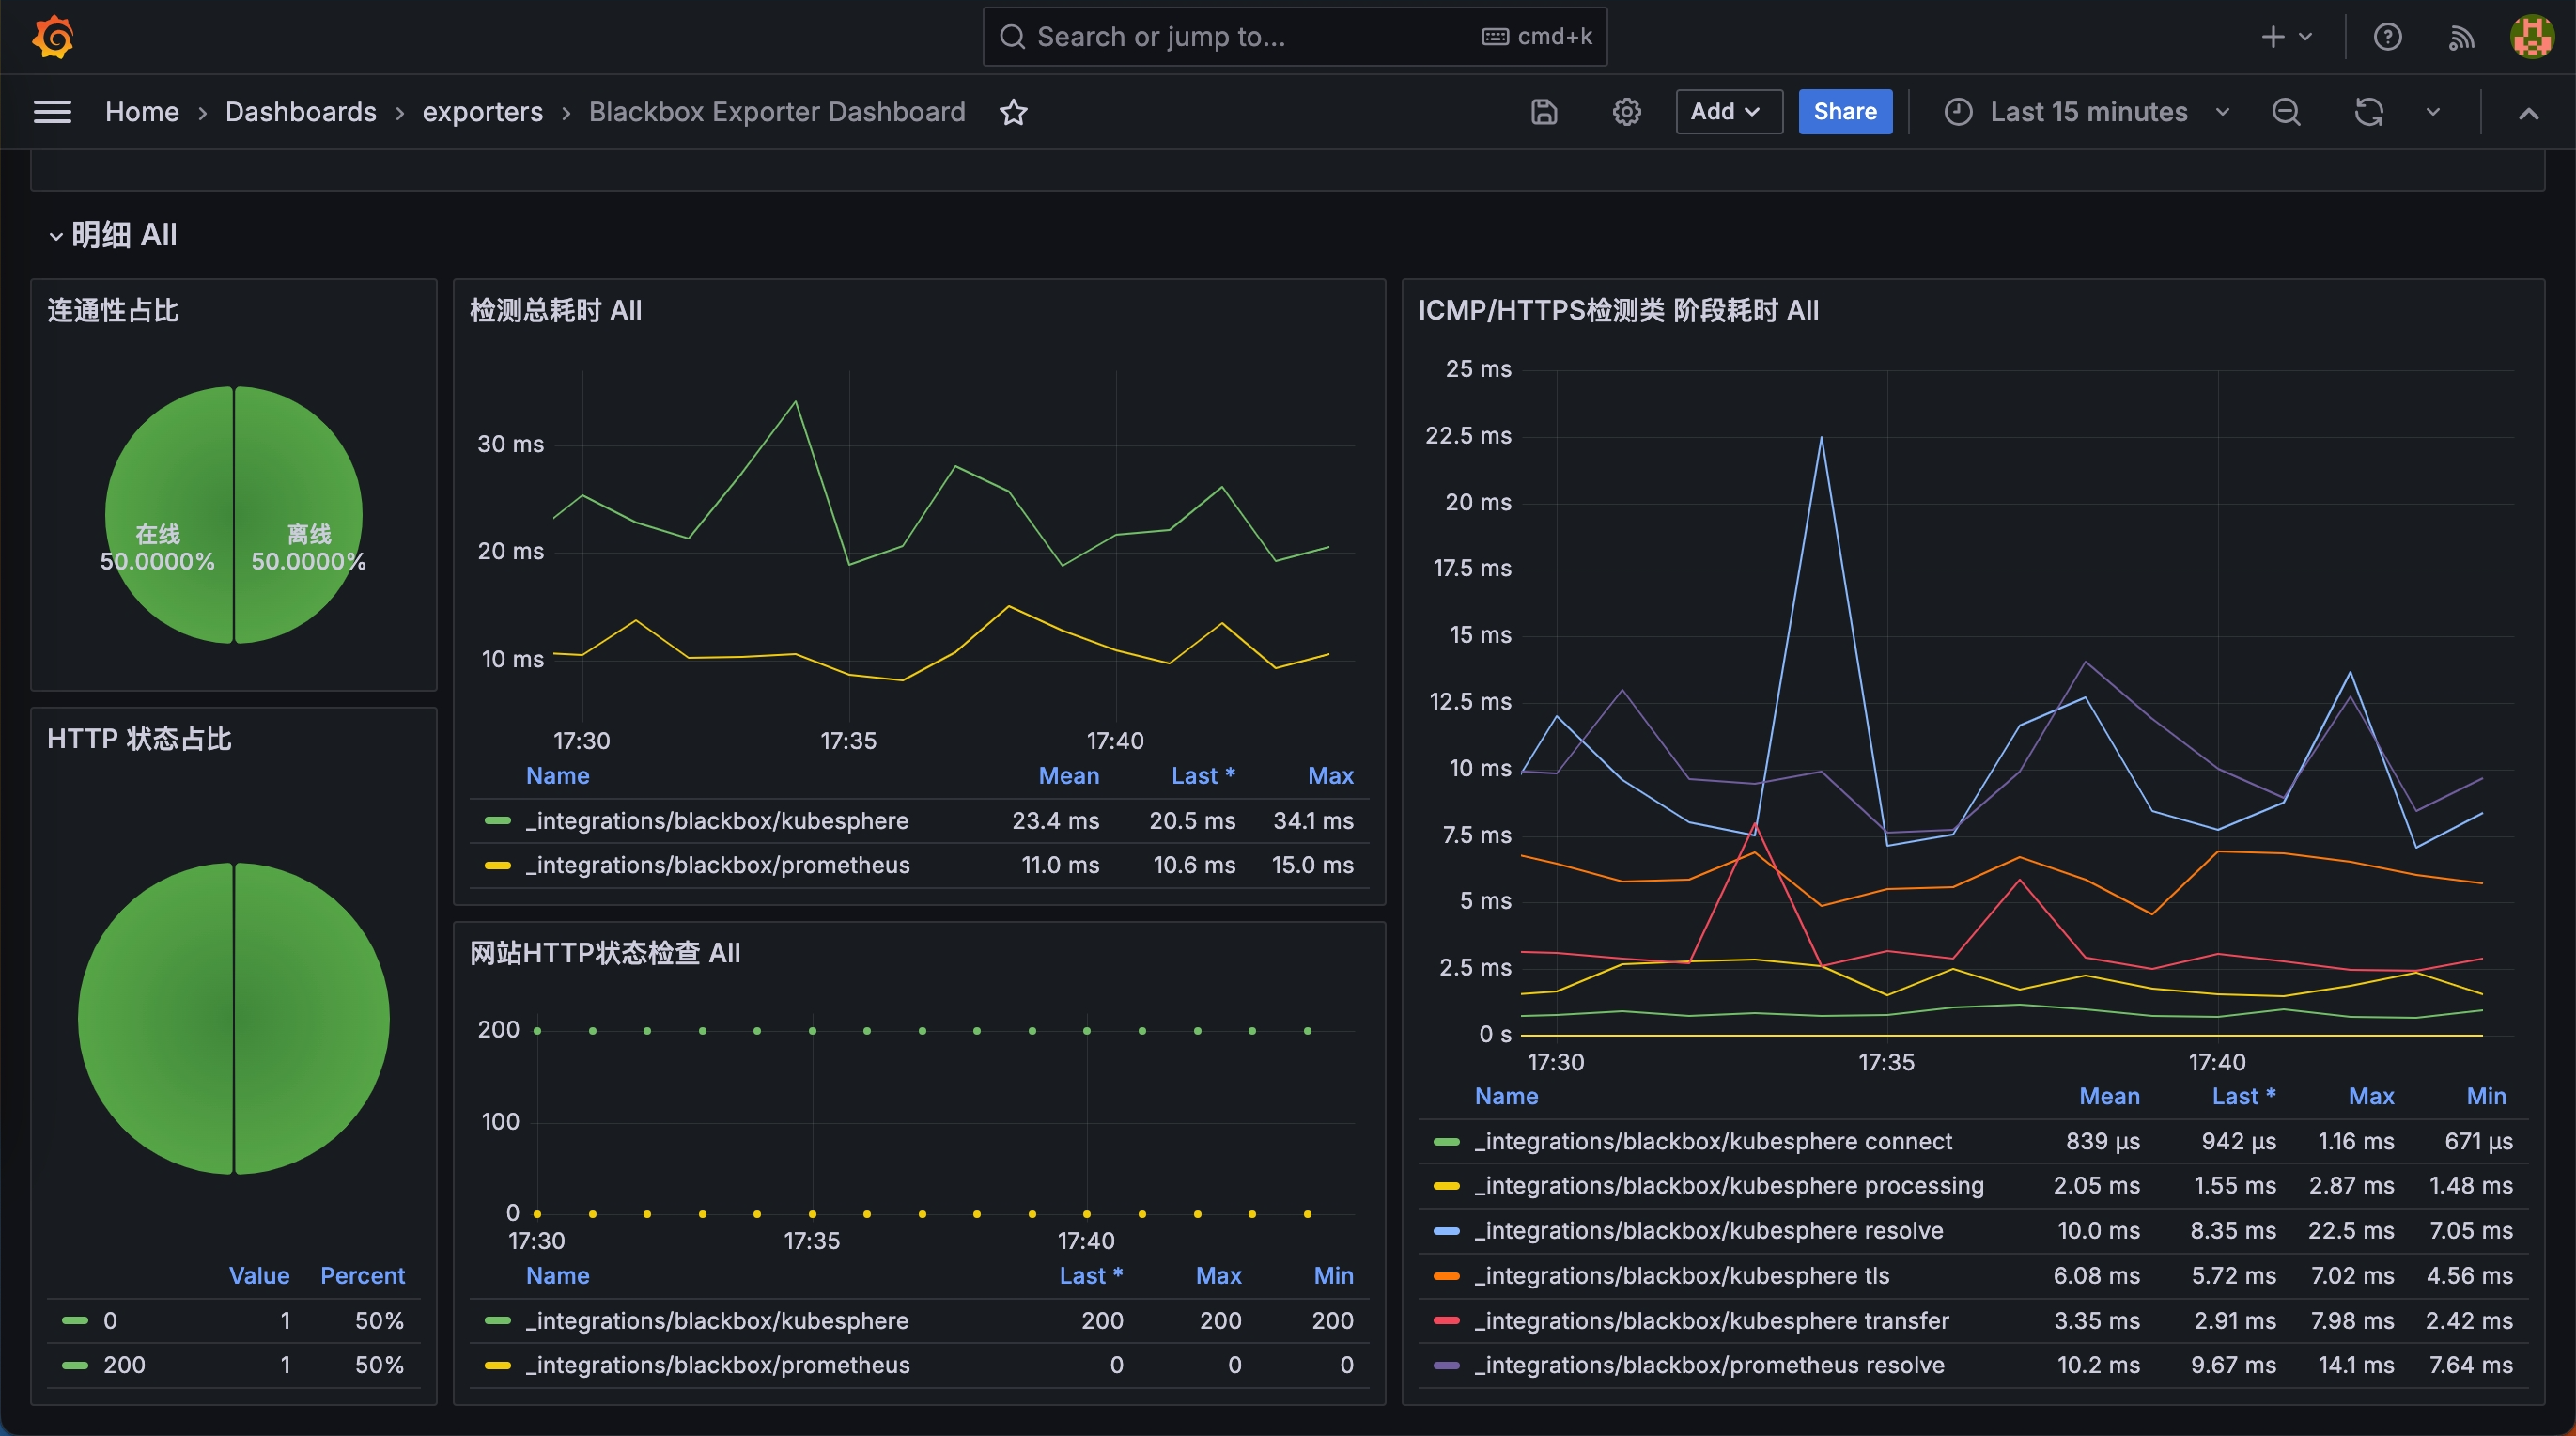This screenshot has width=2576, height=1436.
Task: Open the news feed icon
Action: [x=2461, y=37]
